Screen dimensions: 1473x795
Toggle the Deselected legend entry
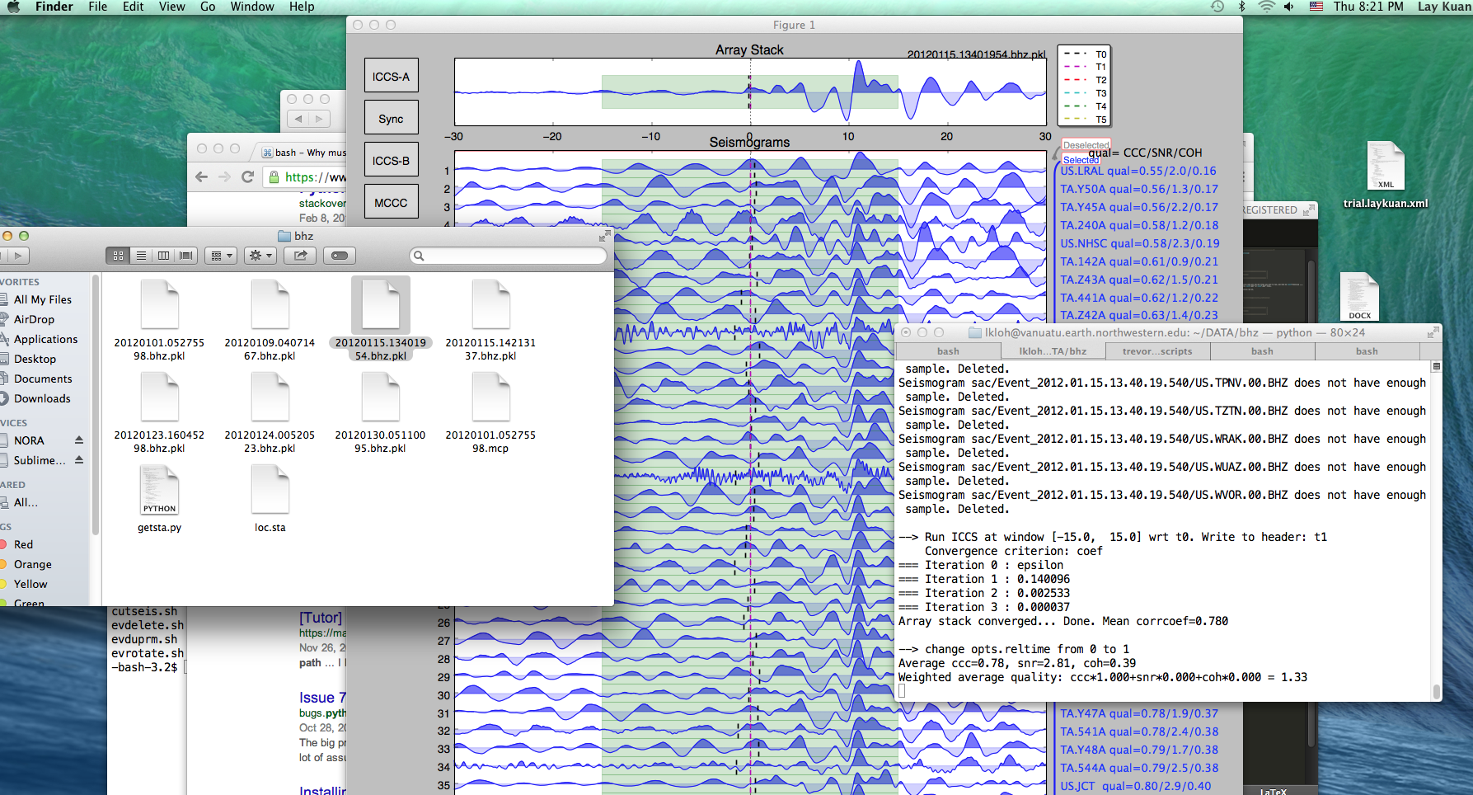(1086, 145)
